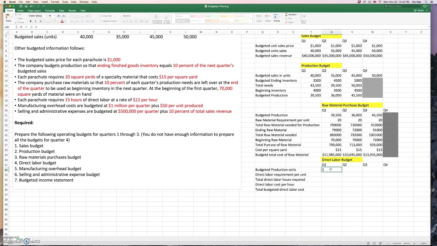Expand the formula bar arrow
The height and width of the screenshot is (246, 437).
point(429,27)
